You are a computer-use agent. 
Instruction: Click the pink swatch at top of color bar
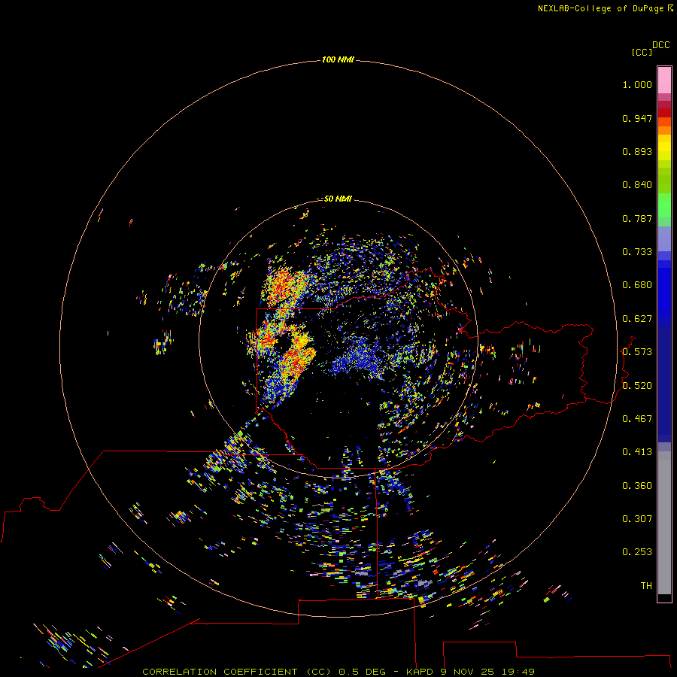click(x=664, y=80)
